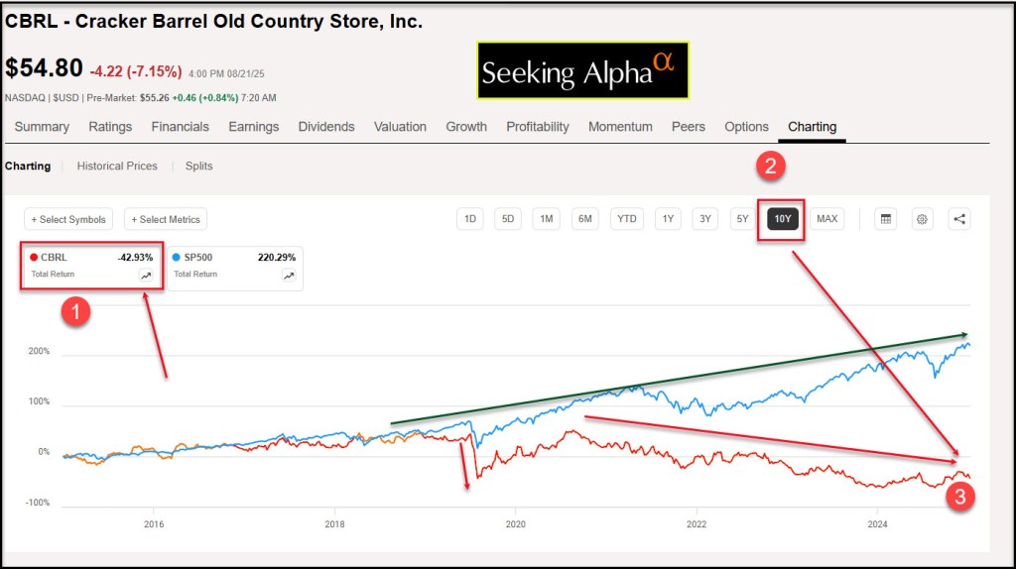The height and width of the screenshot is (569, 1016).
Task: Switch chart range to 5Y
Action: tap(742, 219)
